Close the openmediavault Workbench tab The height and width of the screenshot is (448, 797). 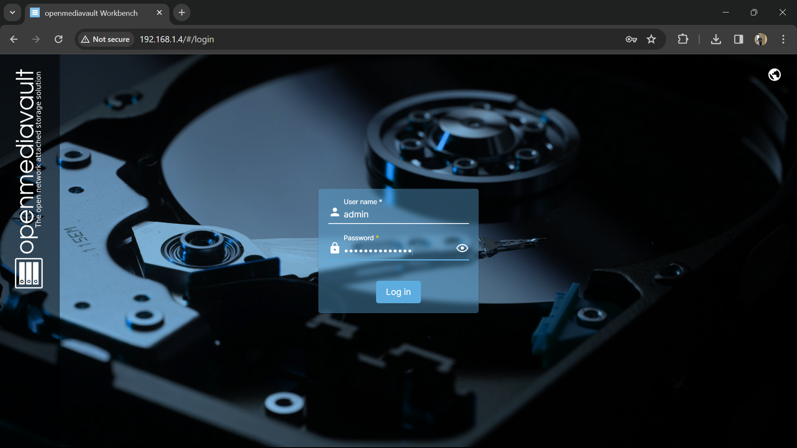pos(159,12)
